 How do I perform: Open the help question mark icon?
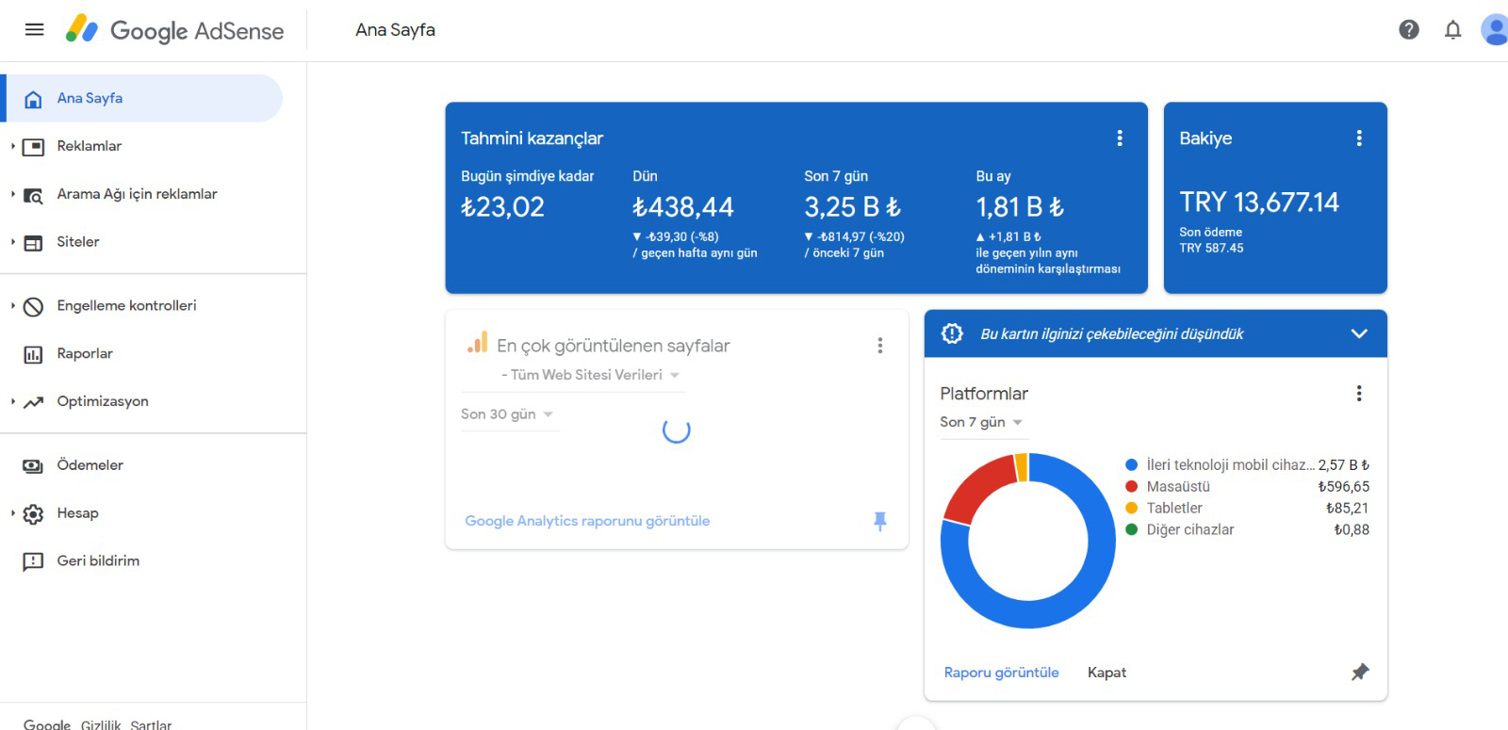click(x=1409, y=29)
